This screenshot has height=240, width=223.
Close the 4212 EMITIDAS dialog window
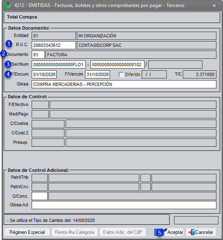[x=214, y=5]
